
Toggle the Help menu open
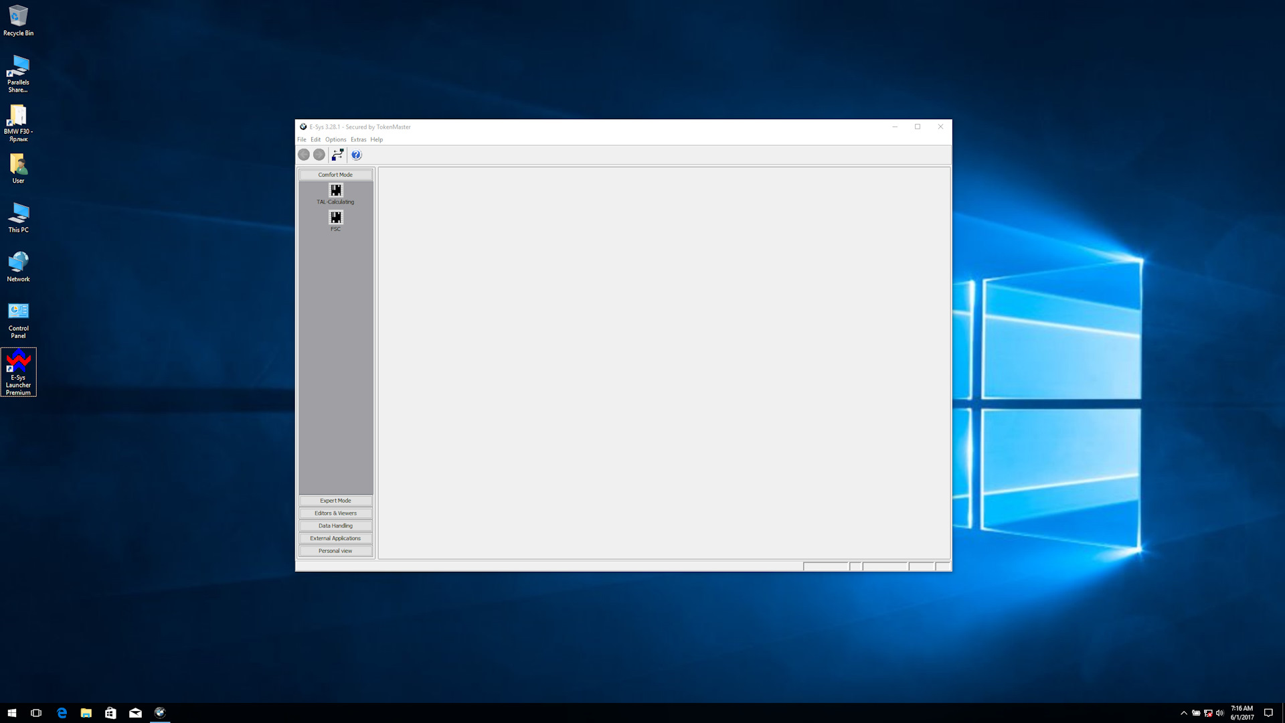click(x=376, y=139)
